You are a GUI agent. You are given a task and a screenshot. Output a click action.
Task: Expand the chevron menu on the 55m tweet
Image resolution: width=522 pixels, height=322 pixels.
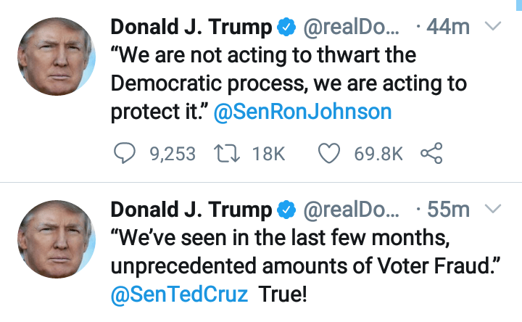(x=492, y=209)
